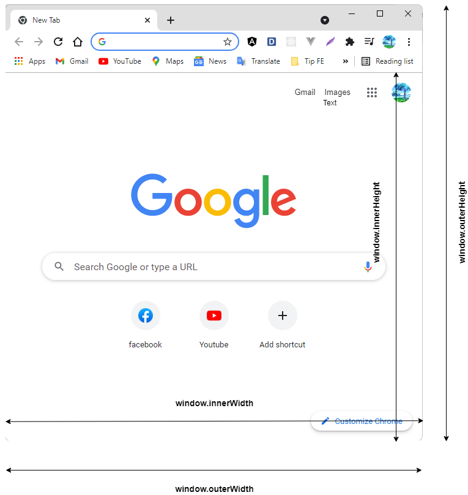Open the Angular DevTools extension icon
Viewport: 468px width, 495px height.
tap(252, 42)
